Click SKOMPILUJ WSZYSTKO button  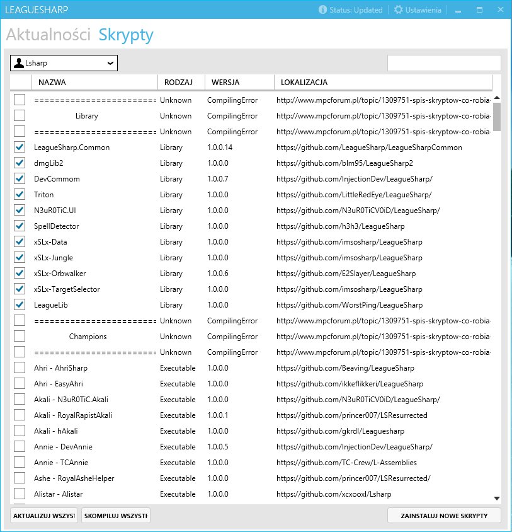pos(116,516)
